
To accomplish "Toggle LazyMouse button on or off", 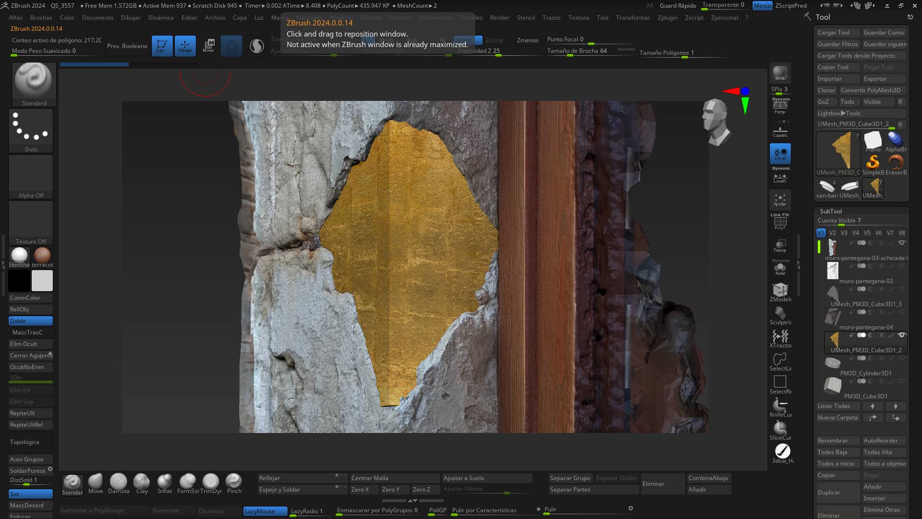I will pyautogui.click(x=265, y=511).
